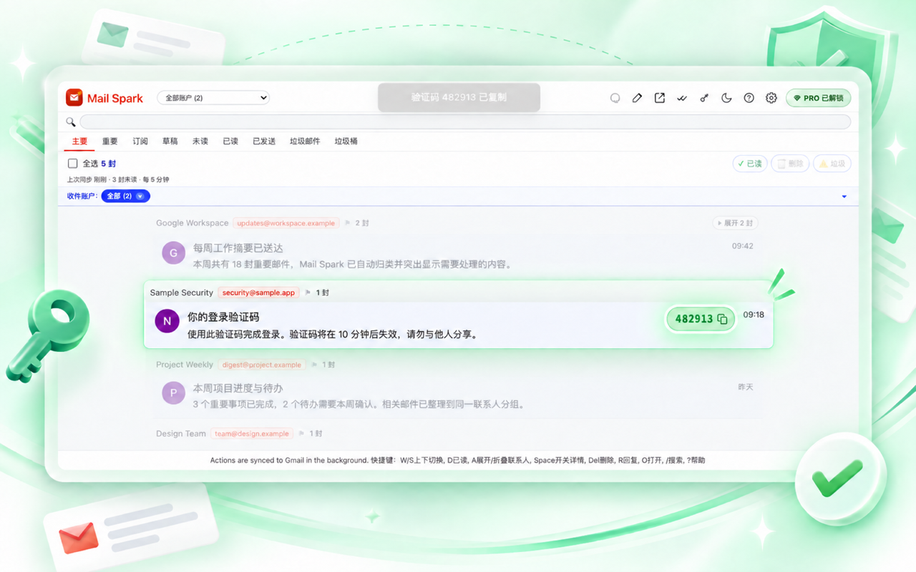Click the 09:42 timestamp
This screenshot has width=916, height=572.
742,246
